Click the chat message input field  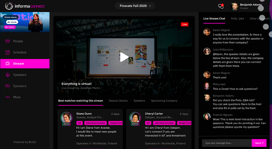pos(226,143)
